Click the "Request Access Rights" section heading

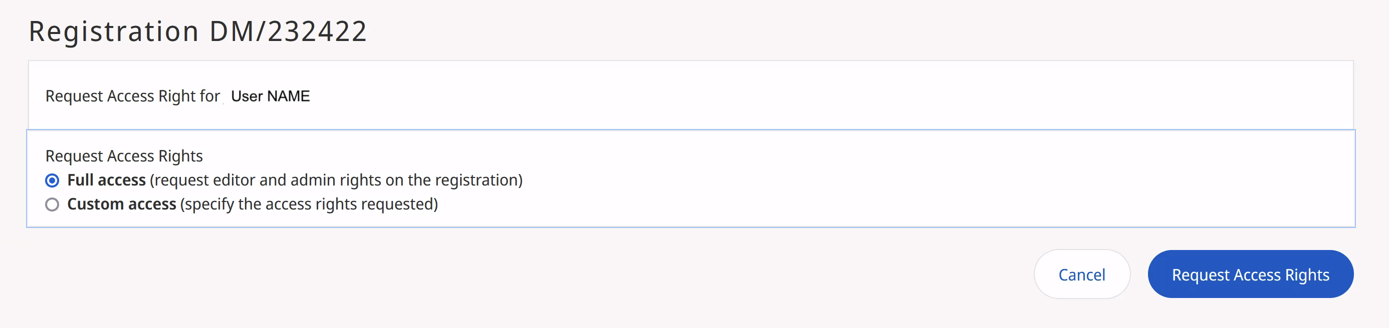tap(124, 156)
